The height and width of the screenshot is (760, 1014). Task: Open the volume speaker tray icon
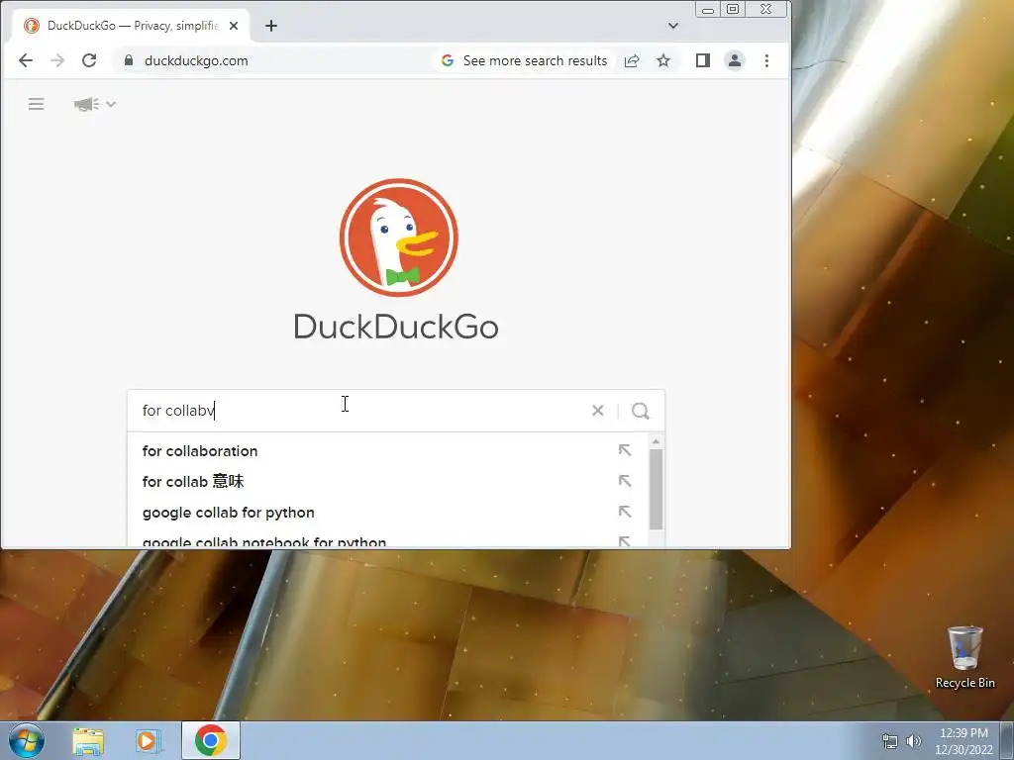tap(914, 741)
